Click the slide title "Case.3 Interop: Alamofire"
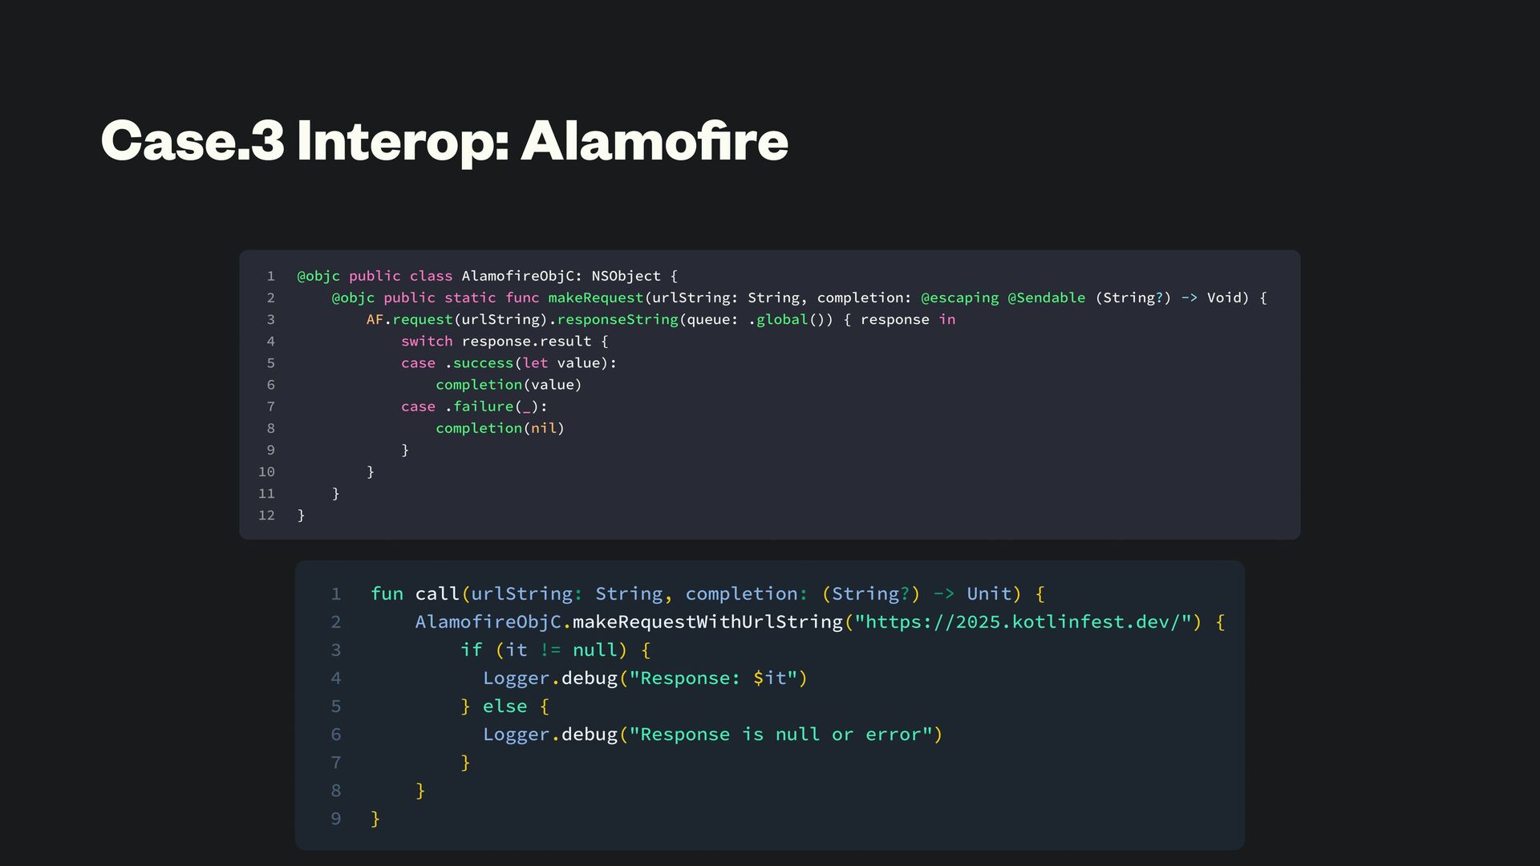Viewport: 1540px width, 866px height. pyautogui.click(x=444, y=141)
